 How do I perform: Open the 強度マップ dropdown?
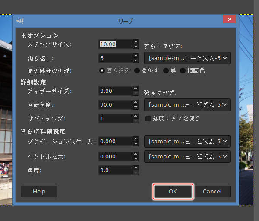(187, 105)
